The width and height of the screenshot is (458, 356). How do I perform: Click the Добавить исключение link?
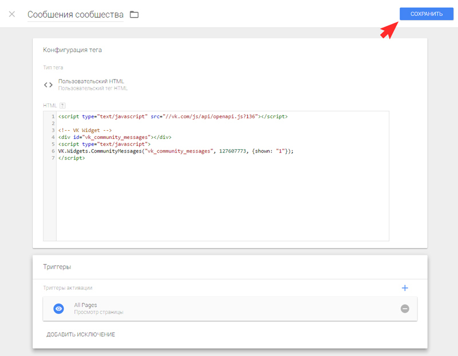pos(81,334)
